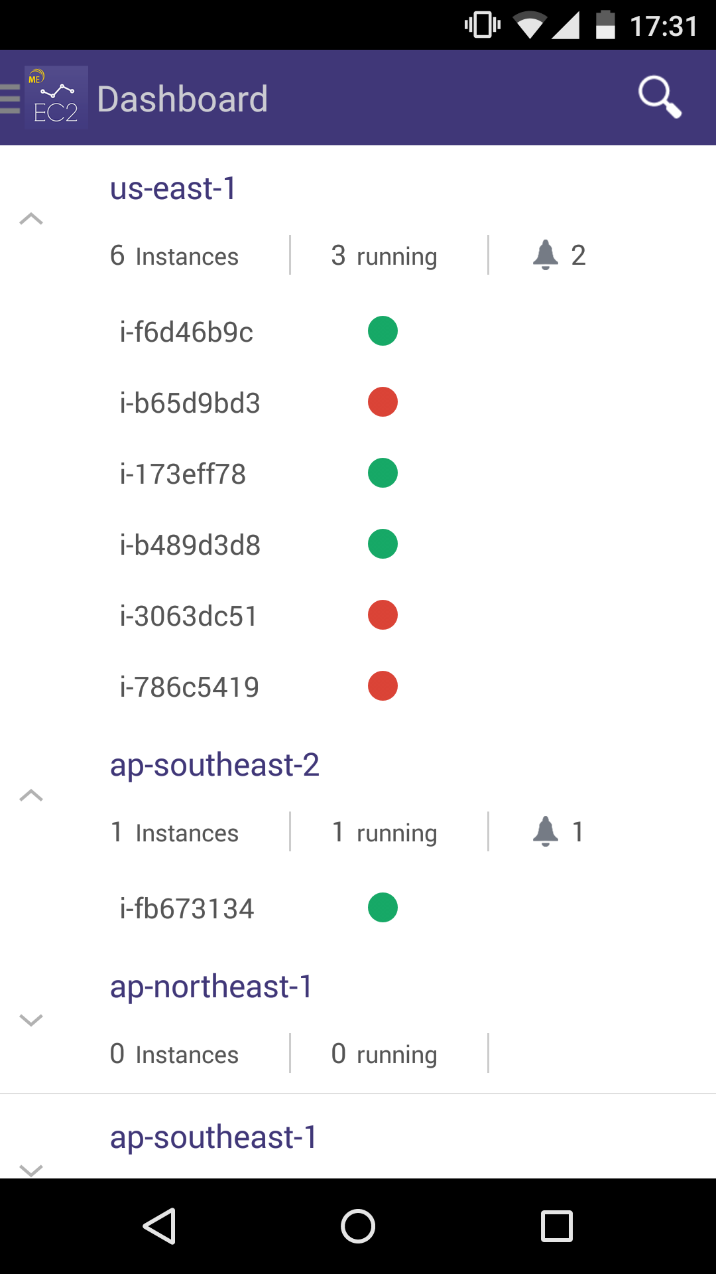Tap the us-east-1 alarm bell icon

(545, 255)
